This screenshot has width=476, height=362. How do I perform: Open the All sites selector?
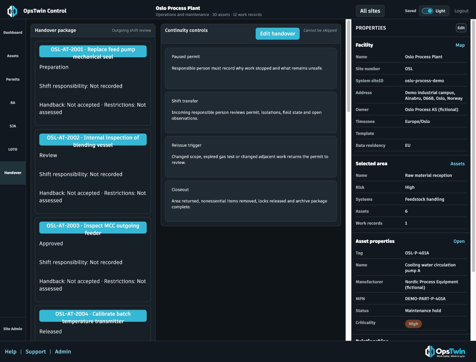click(x=370, y=11)
